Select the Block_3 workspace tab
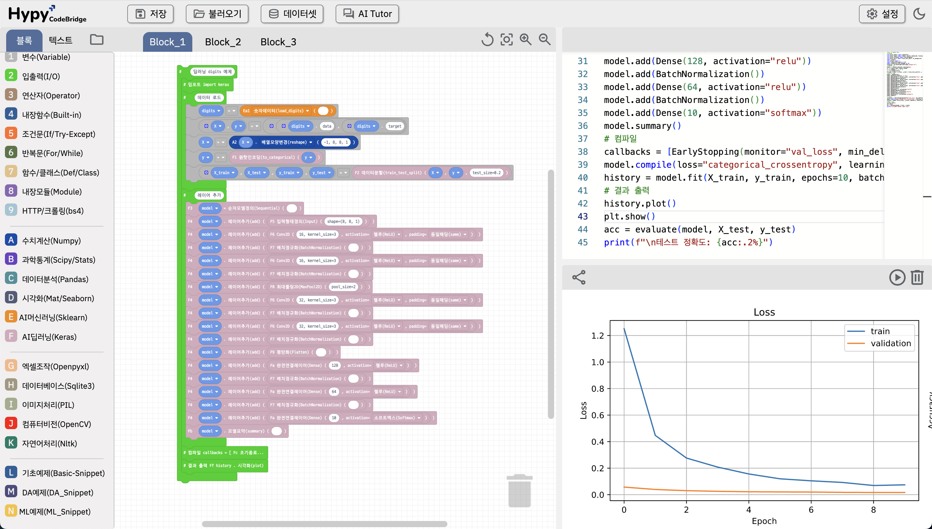 pos(278,42)
